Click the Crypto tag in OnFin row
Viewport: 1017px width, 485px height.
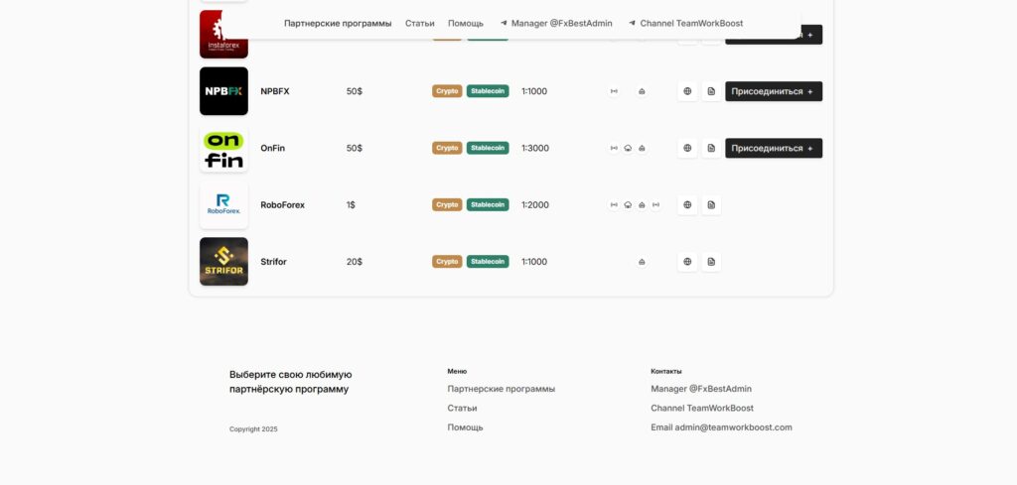[447, 149]
